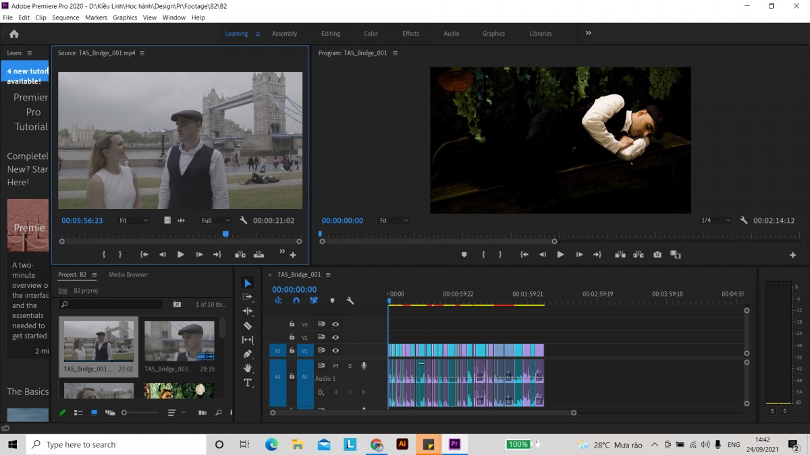
Task: Play the Source monitor clip
Action: click(x=181, y=255)
